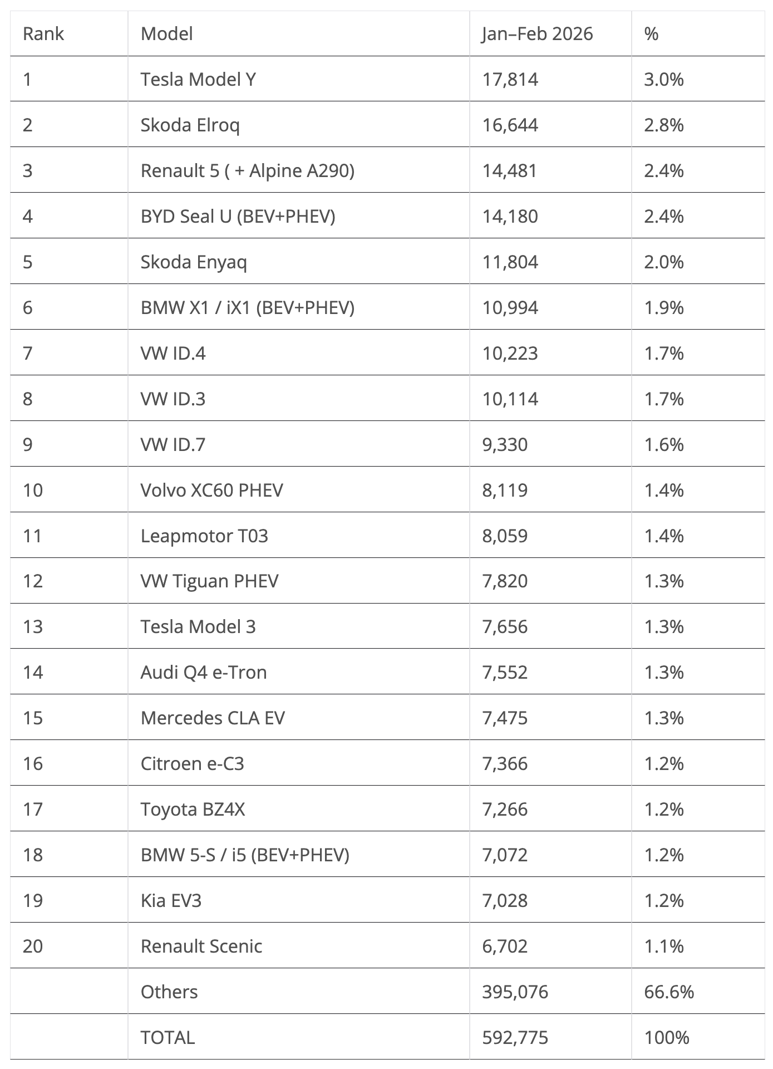Click the % column header

tap(651, 34)
